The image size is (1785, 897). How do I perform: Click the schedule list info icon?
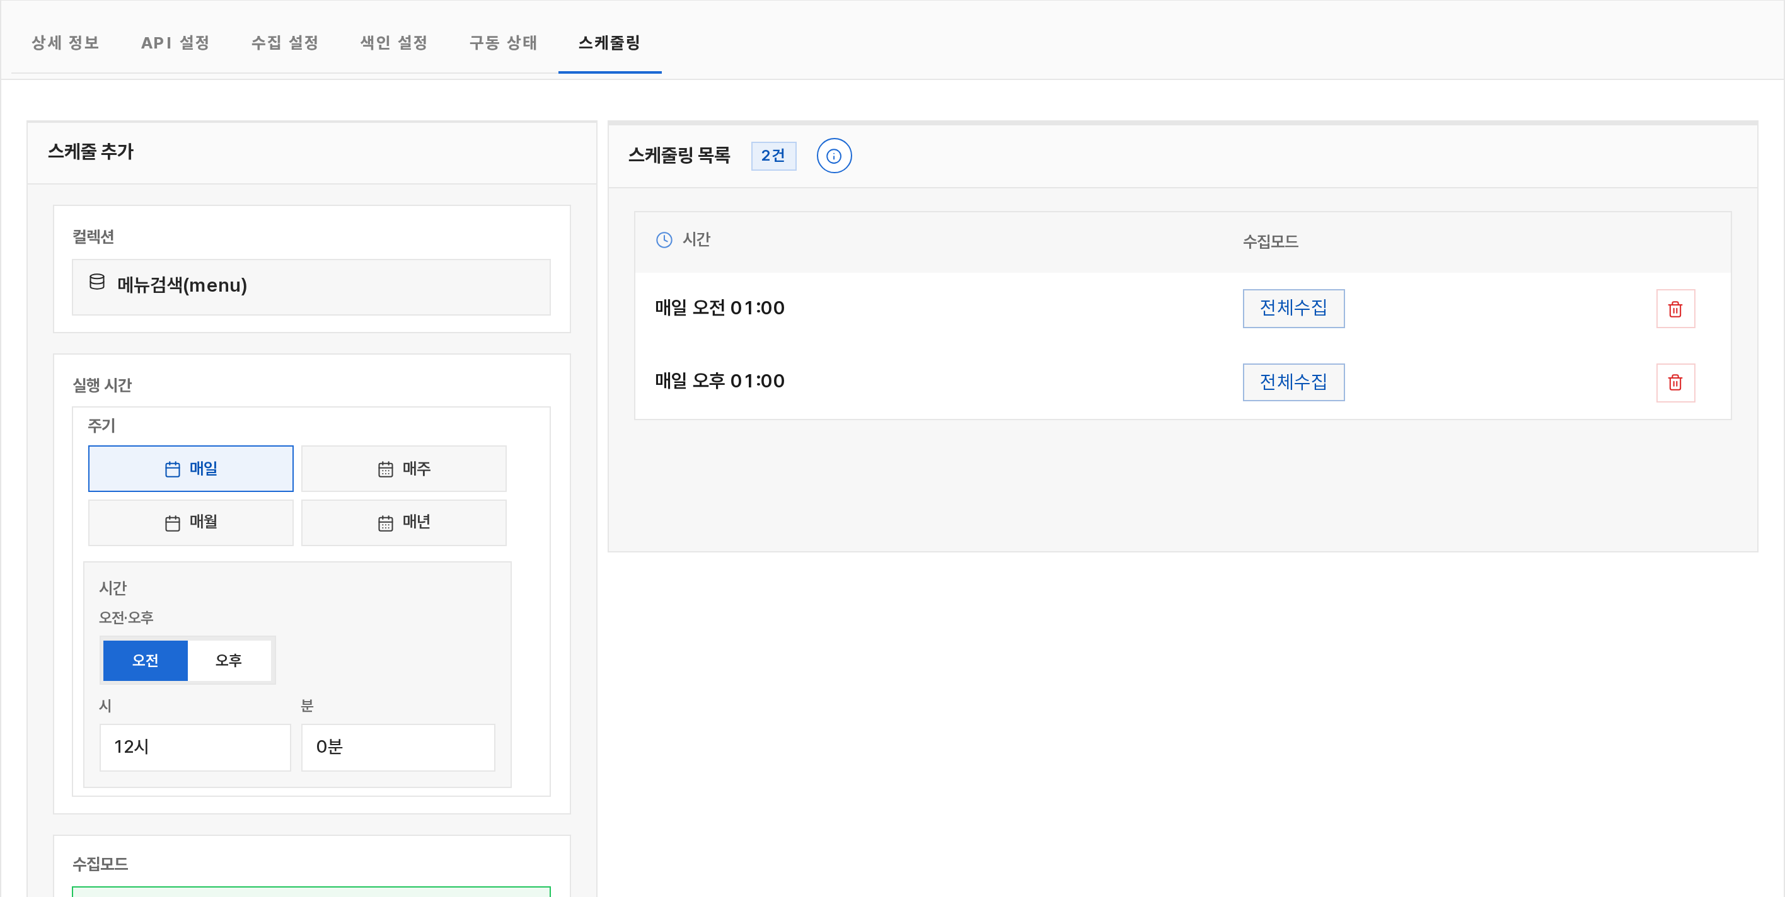coord(834,156)
